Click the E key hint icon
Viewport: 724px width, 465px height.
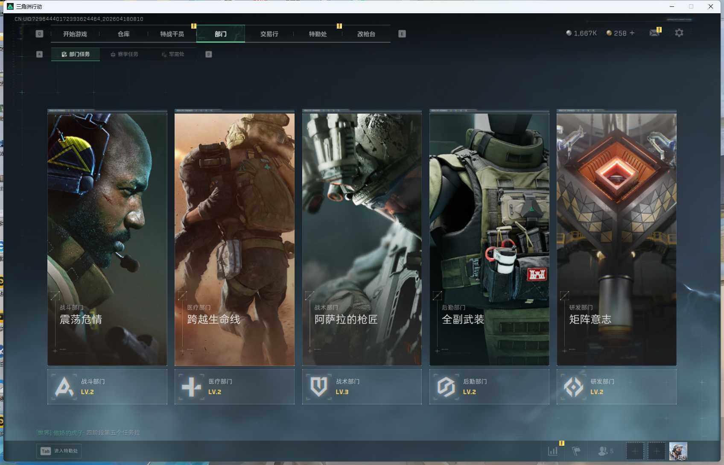(402, 34)
